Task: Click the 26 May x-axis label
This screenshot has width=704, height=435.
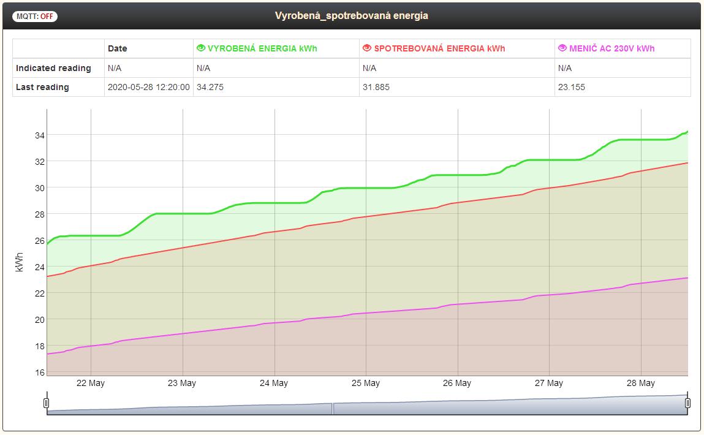Action: 457,383
